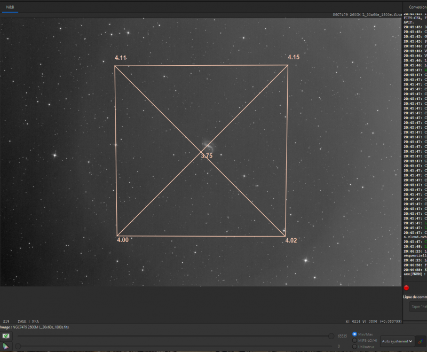Click the colored triangle icon
This screenshot has width=427, height=352.
[6, 346]
